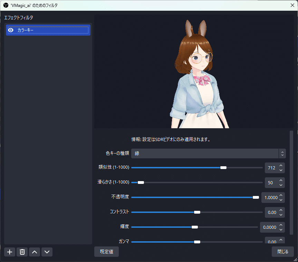Click the 類似性 (1-1000) label
Viewport: 298px width, 262px height.
pyautogui.click(x=114, y=167)
